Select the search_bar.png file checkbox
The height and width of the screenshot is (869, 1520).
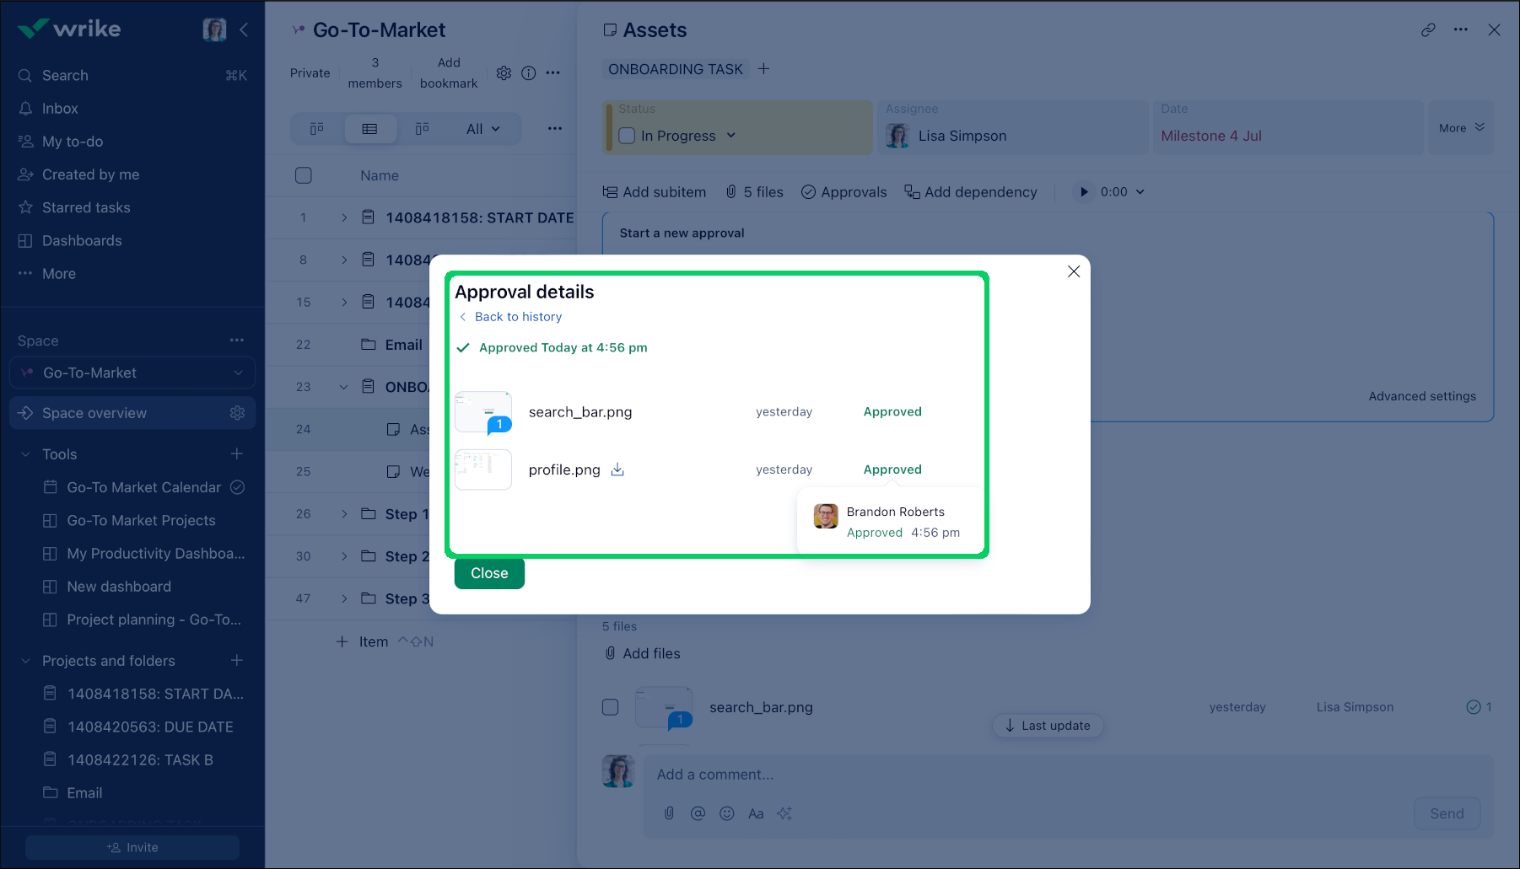pos(611,707)
